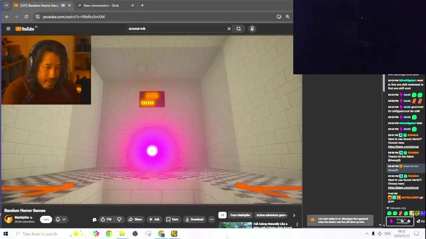Click the address bar URL

74,17
